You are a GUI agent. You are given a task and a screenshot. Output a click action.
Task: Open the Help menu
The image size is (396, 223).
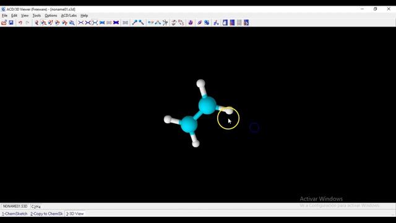pos(84,15)
